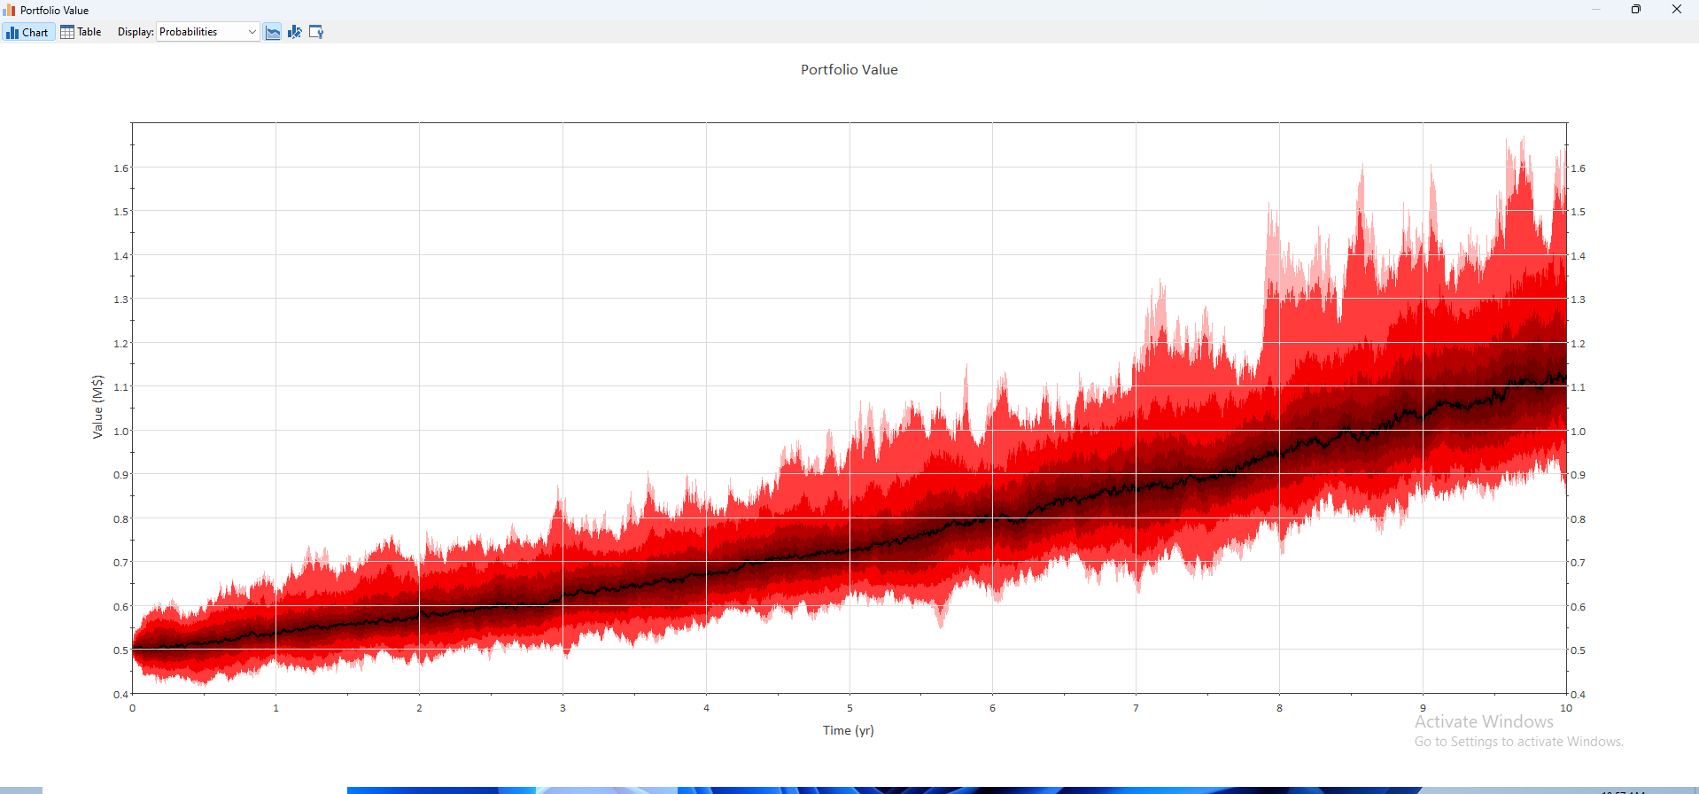Restore down the Portfolio Value window
The image size is (1699, 794).
click(1636, 10)
